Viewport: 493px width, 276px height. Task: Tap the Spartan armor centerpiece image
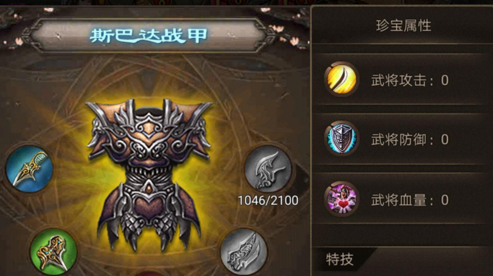149,175
